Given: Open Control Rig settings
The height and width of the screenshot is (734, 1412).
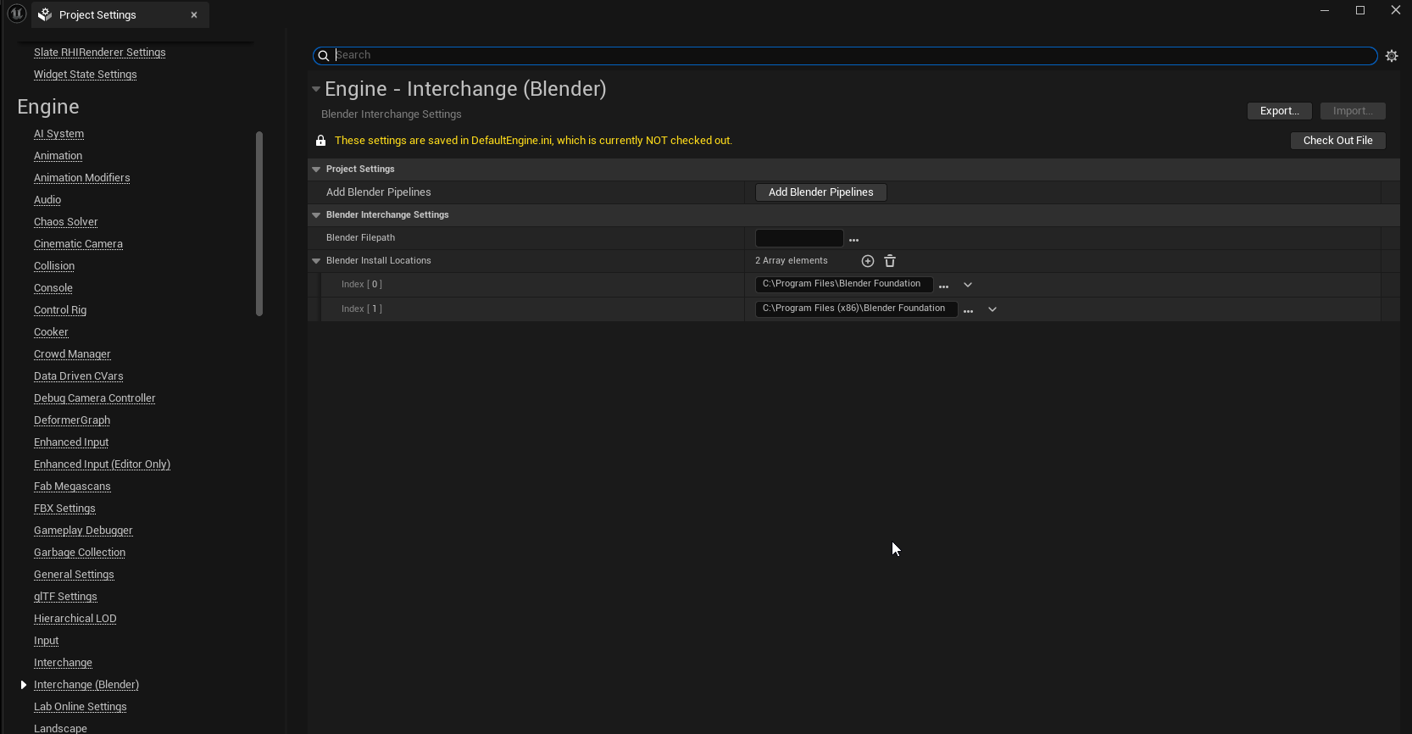Looking at the screenshot, I should coord(60,310).
